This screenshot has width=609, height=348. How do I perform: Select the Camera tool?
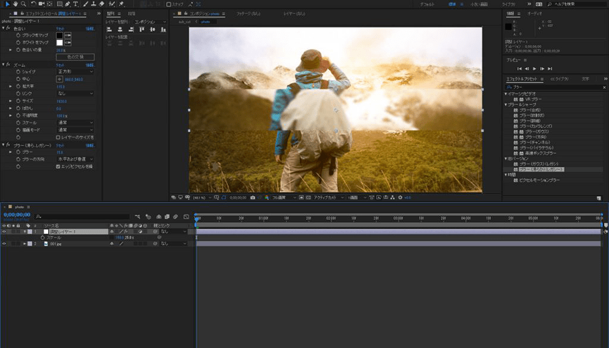click(42, 4)
